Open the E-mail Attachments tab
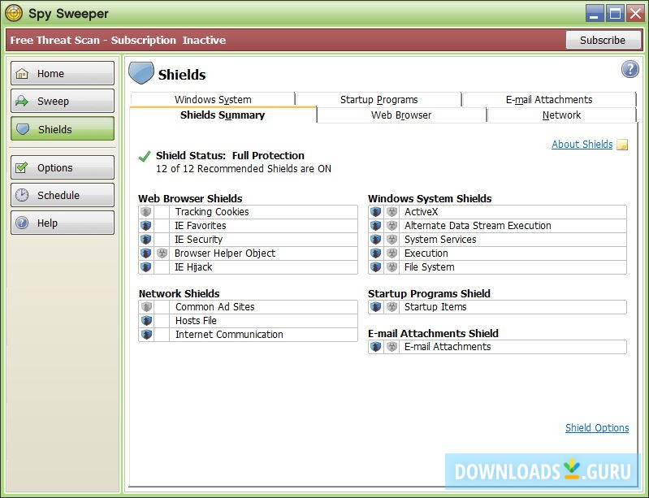This screenshot has height=498, width=649. (x=549, y=99)
